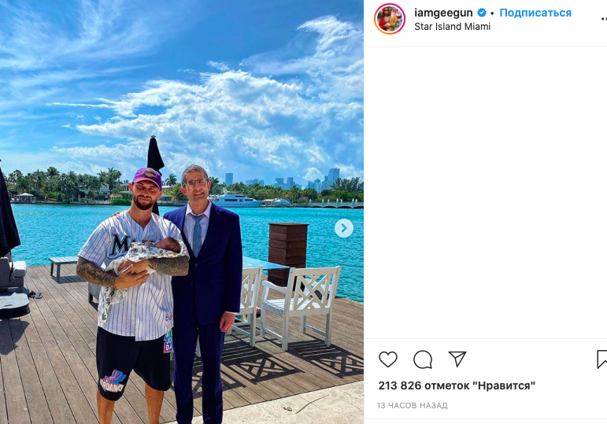Like the post with the heart icon
The width and height of the screenshot is (607, 424).
point(388,359)
